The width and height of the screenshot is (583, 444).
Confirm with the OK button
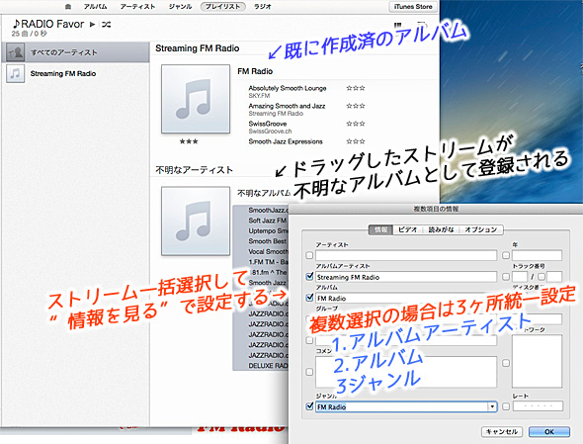tap(549, 432)
